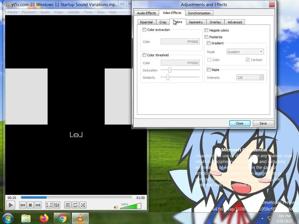
Task: Toggle loop mode icon
Action: (75, 205)
